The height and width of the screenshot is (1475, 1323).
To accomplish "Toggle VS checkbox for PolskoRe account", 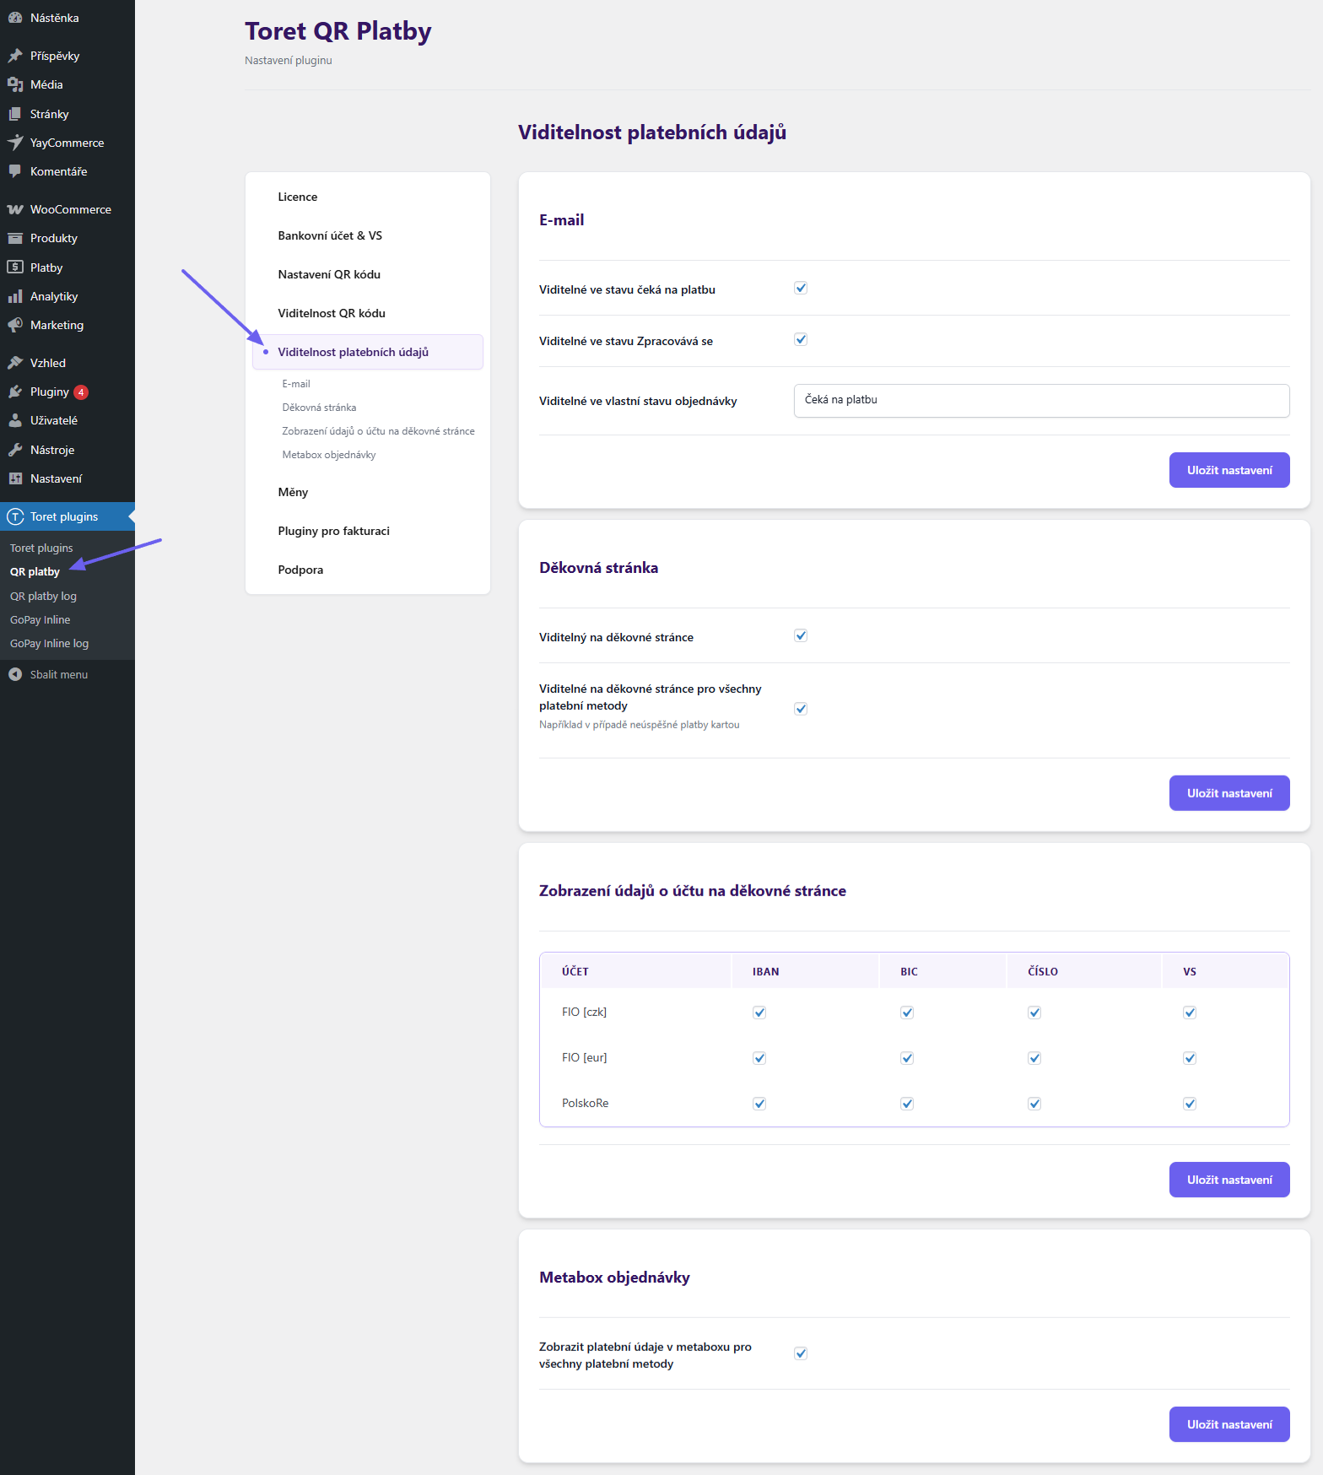I will 1190,1104.
